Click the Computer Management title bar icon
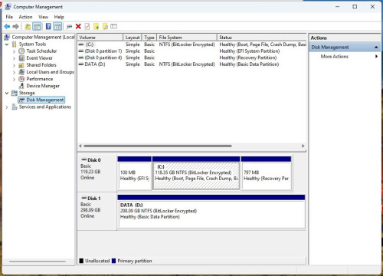This screenshot has height=276, width=383. [8, 7]
